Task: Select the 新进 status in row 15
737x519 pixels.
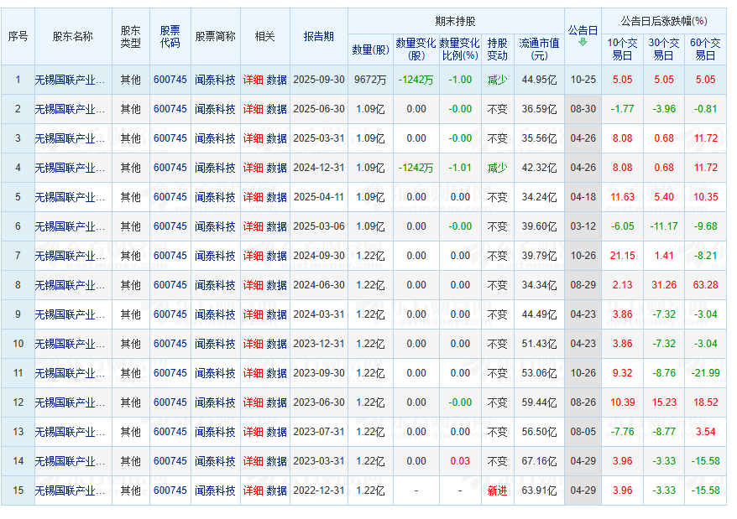Action: (x=497, y=490)
